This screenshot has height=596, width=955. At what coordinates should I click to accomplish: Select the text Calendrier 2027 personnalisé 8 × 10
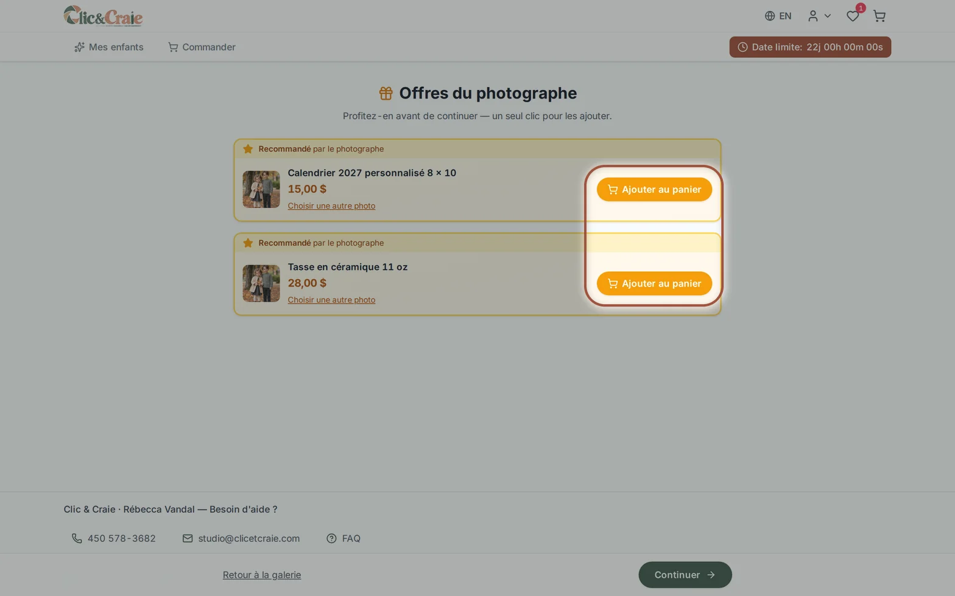click(x=372, y=173)
